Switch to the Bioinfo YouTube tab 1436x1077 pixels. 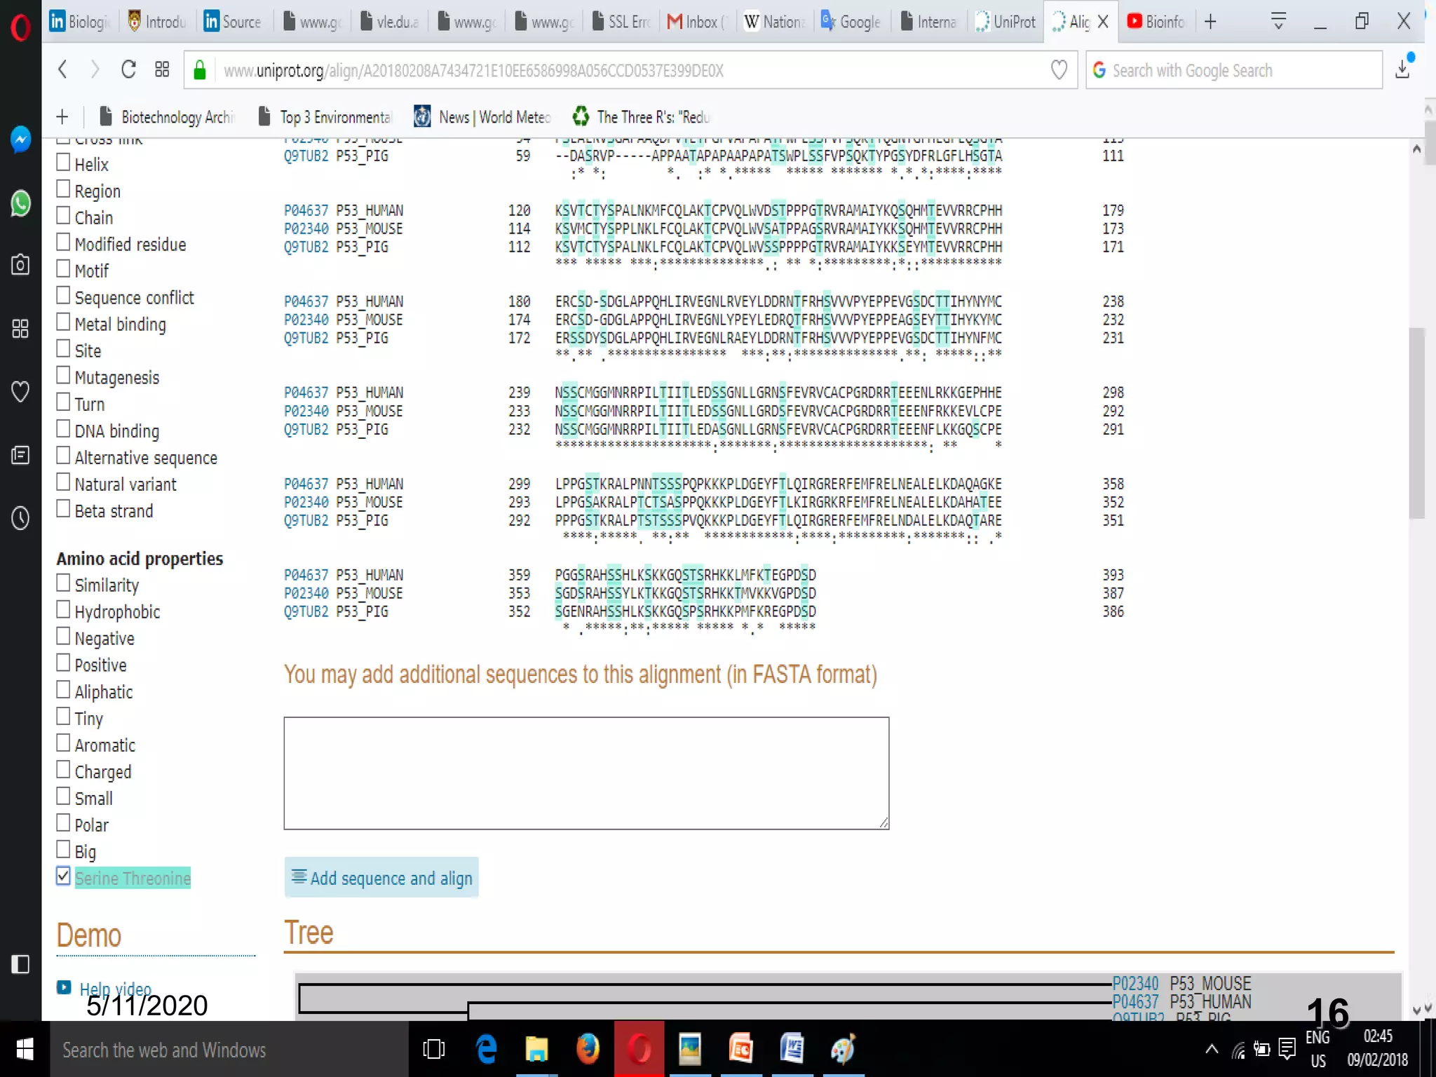point(1156,22)
